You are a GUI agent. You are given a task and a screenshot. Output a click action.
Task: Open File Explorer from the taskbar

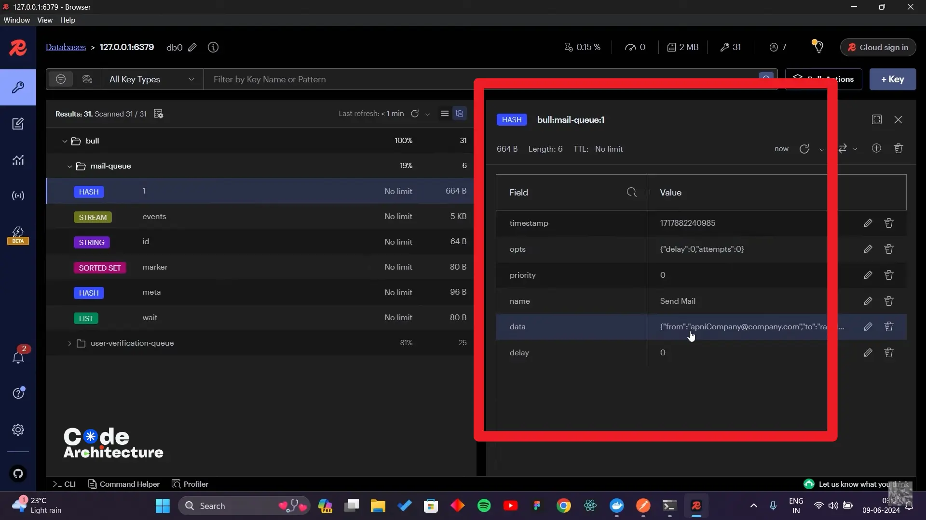[378, 506]
